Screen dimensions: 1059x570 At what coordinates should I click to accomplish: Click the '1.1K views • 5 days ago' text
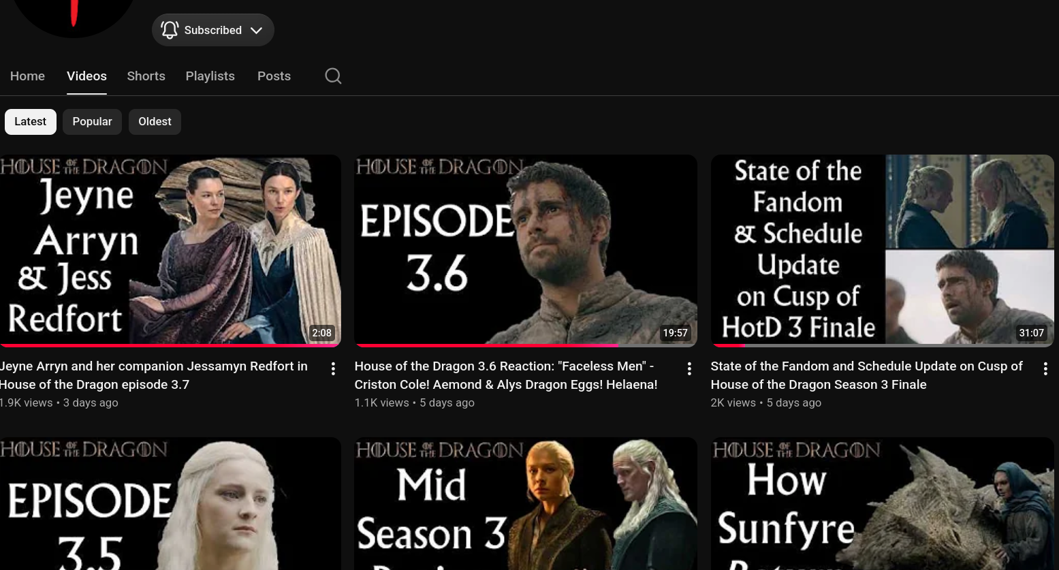click(415, 402)
